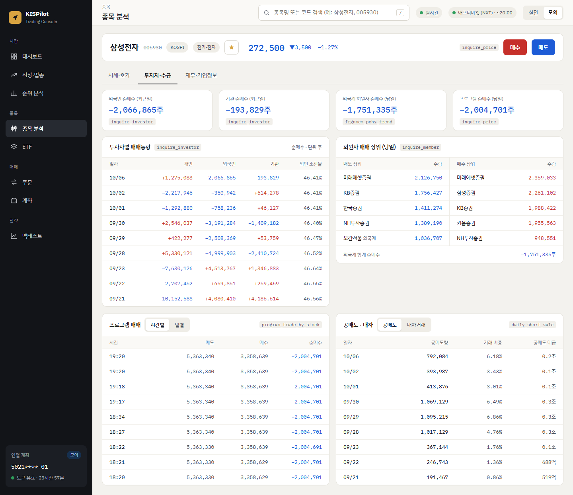Click the 주문 swap arrows icon
The height and width of the screenshot is (495, 573).
pyautogui.click(x=14, y=182)
